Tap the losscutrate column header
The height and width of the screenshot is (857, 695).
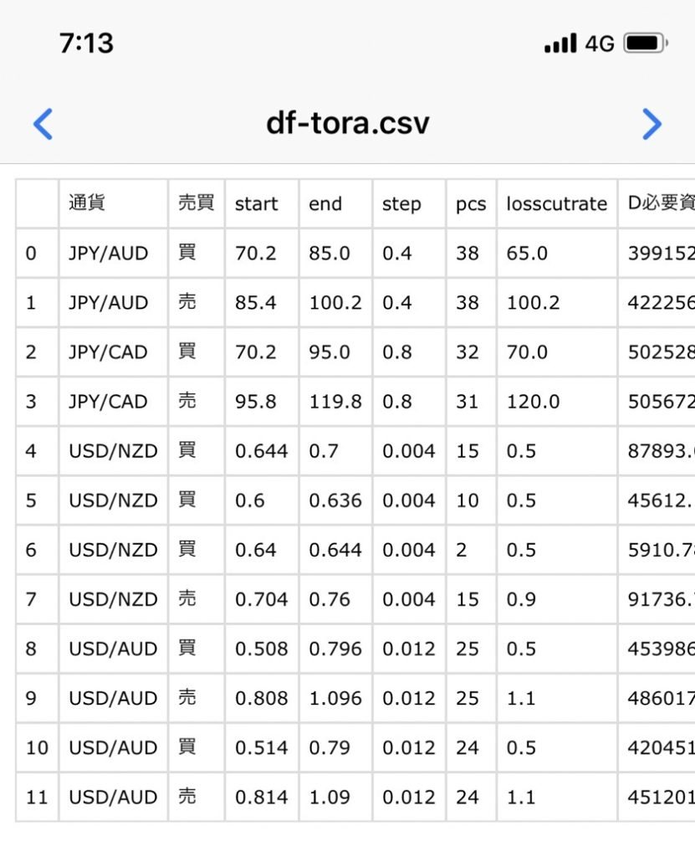(x=556, y=204)
